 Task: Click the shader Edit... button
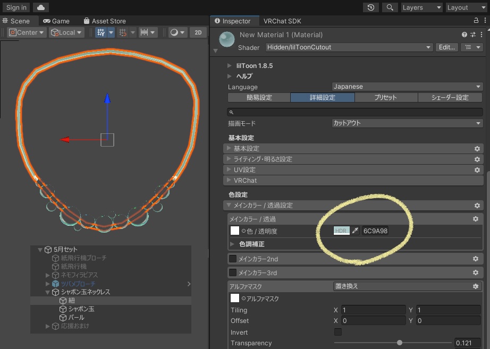click(447, 47)
